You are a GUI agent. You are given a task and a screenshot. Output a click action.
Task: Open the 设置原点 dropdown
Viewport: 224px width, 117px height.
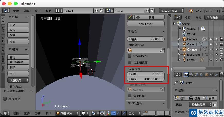[18, 80]
